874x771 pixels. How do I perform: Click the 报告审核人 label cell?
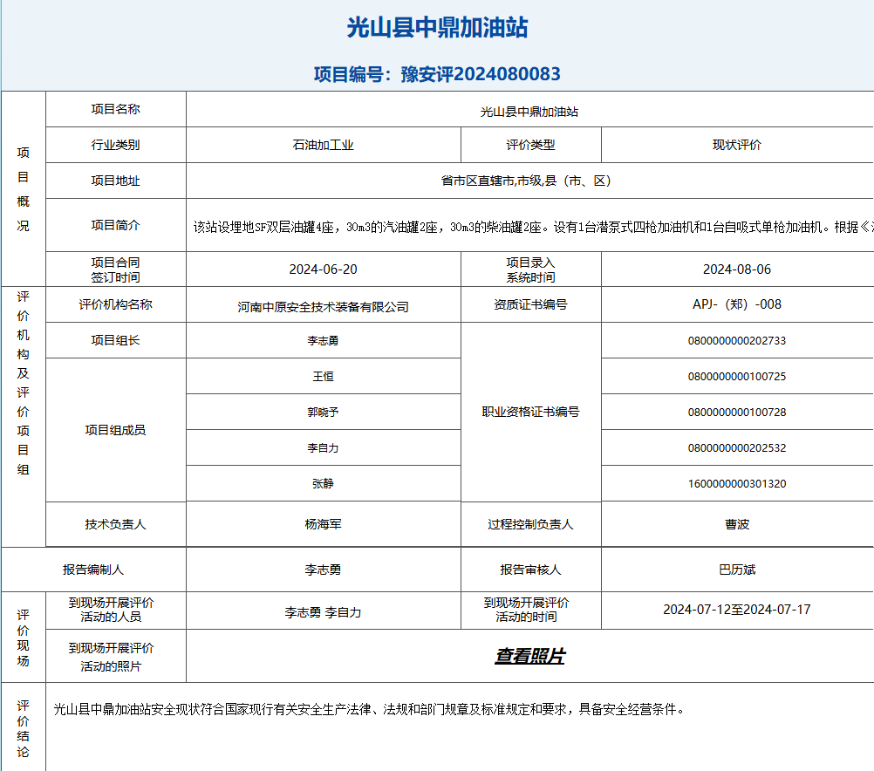tap(530, 570)
